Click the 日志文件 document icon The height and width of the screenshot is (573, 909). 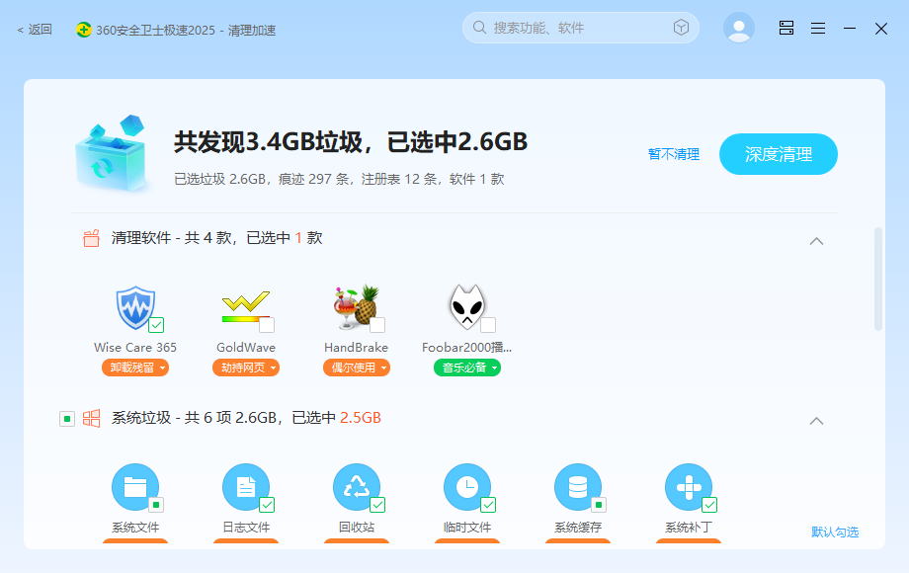point(246,487)
